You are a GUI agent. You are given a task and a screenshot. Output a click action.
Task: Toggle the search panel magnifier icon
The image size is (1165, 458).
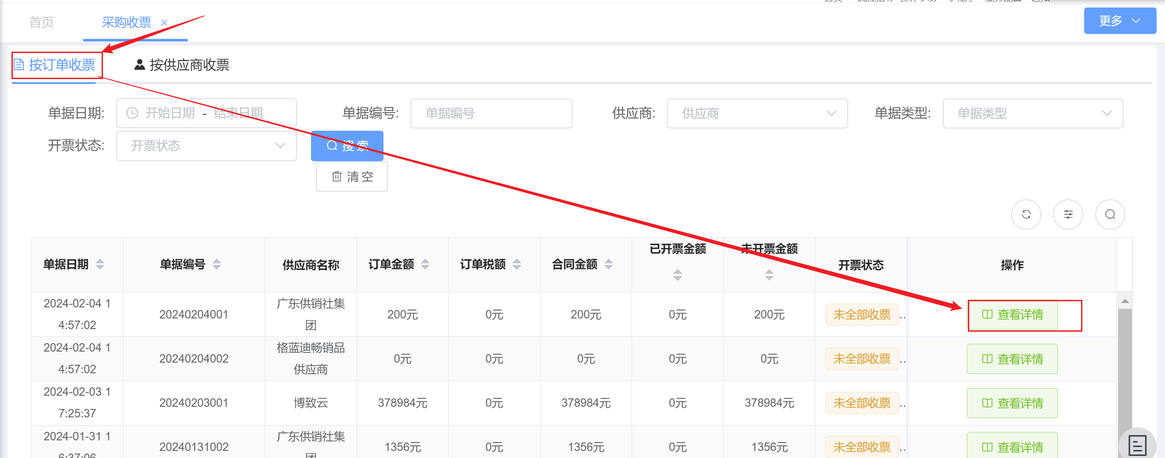pos(1110,214)
